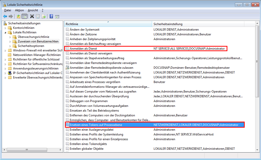Click policy icon beside Anmelden als Dienst

pos(67,49)
